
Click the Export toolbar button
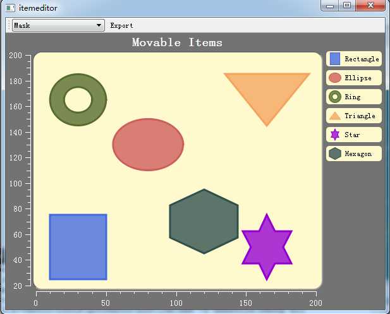click(121, 25)
